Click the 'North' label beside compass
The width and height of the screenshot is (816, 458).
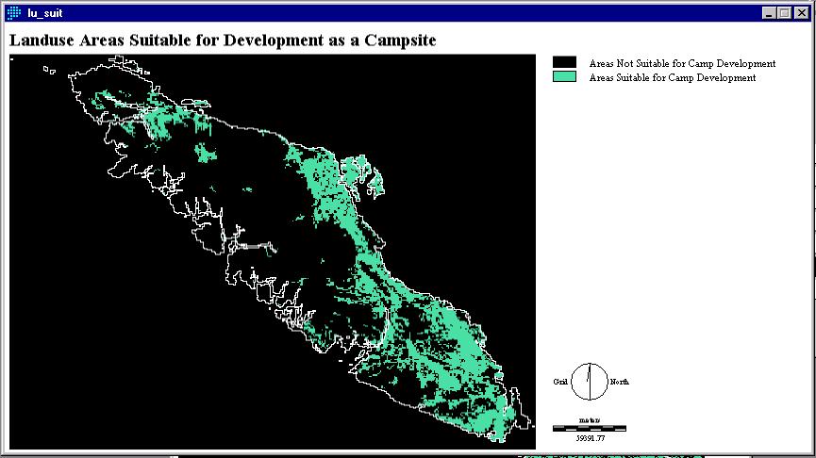[x=619, y=382]
